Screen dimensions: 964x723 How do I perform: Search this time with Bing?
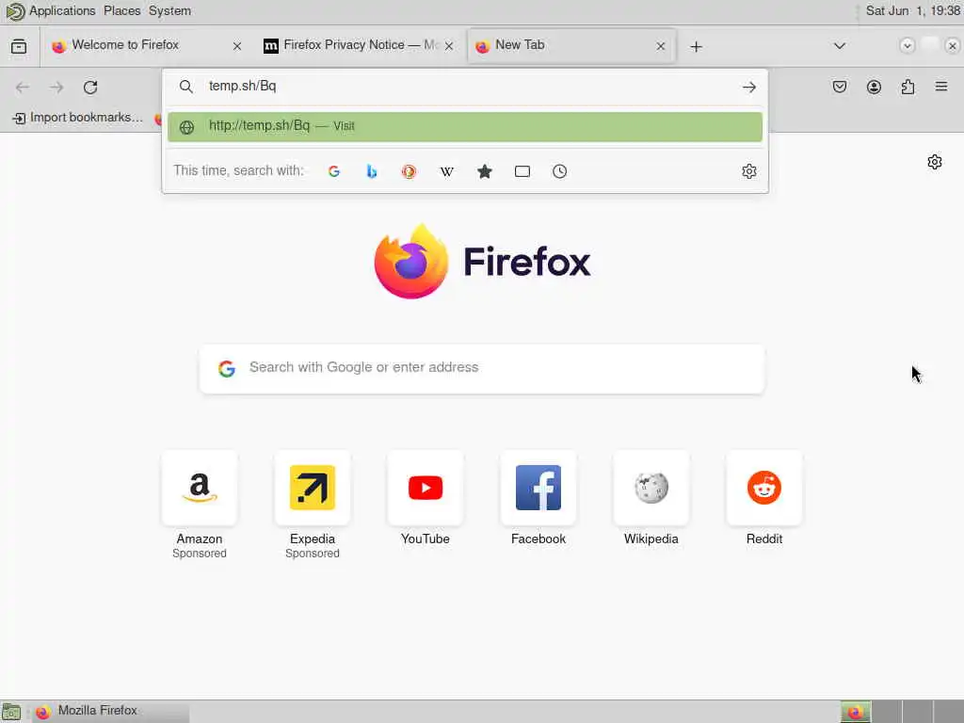point(371,171)
